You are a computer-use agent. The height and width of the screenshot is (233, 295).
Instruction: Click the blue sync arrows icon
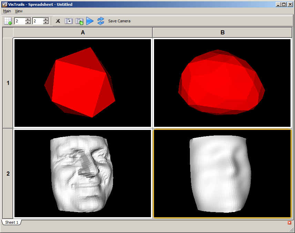[101, 21]
